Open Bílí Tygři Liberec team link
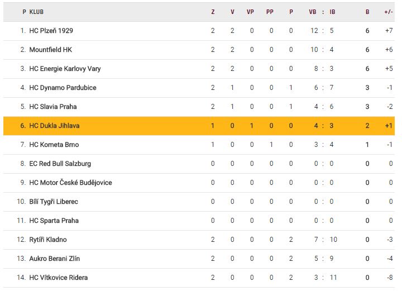This screenshot has width=402, height=291. click(54, 202)
